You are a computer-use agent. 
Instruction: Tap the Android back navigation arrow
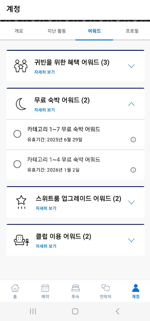(117, 311)
